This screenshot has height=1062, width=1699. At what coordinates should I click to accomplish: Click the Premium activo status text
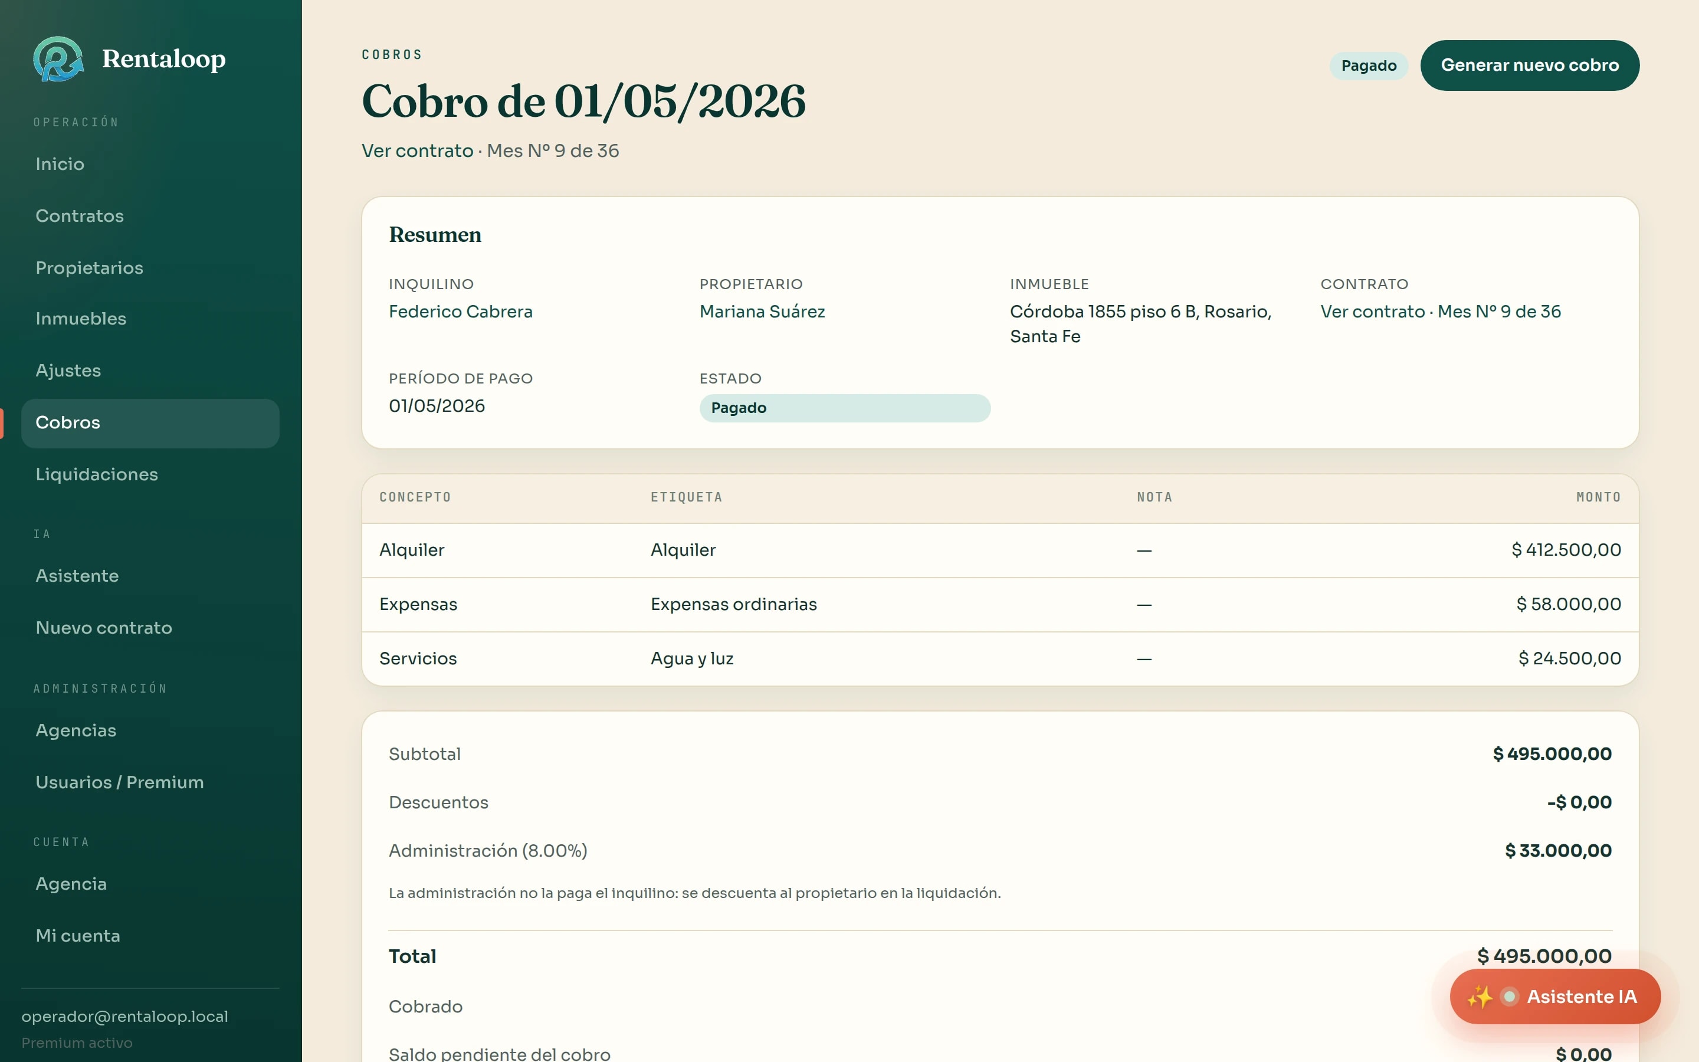click(x=77, y=1043)
